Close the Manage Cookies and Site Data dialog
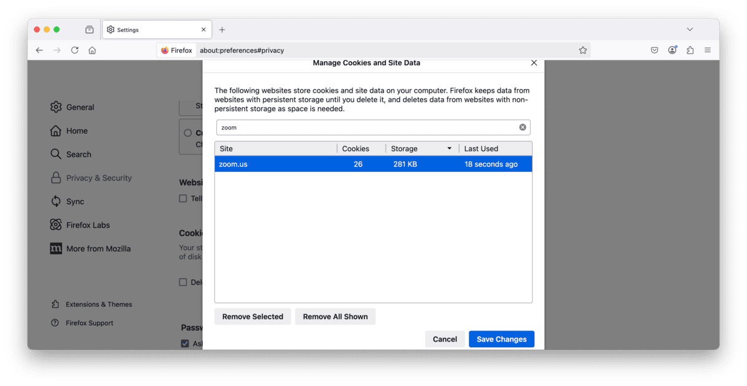747x386 pixels. (x=534, y=63)
